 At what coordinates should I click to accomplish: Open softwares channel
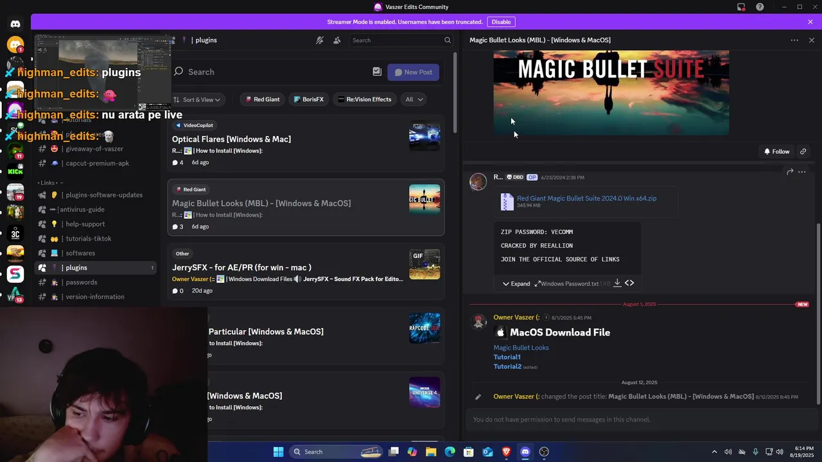[95, 253]
